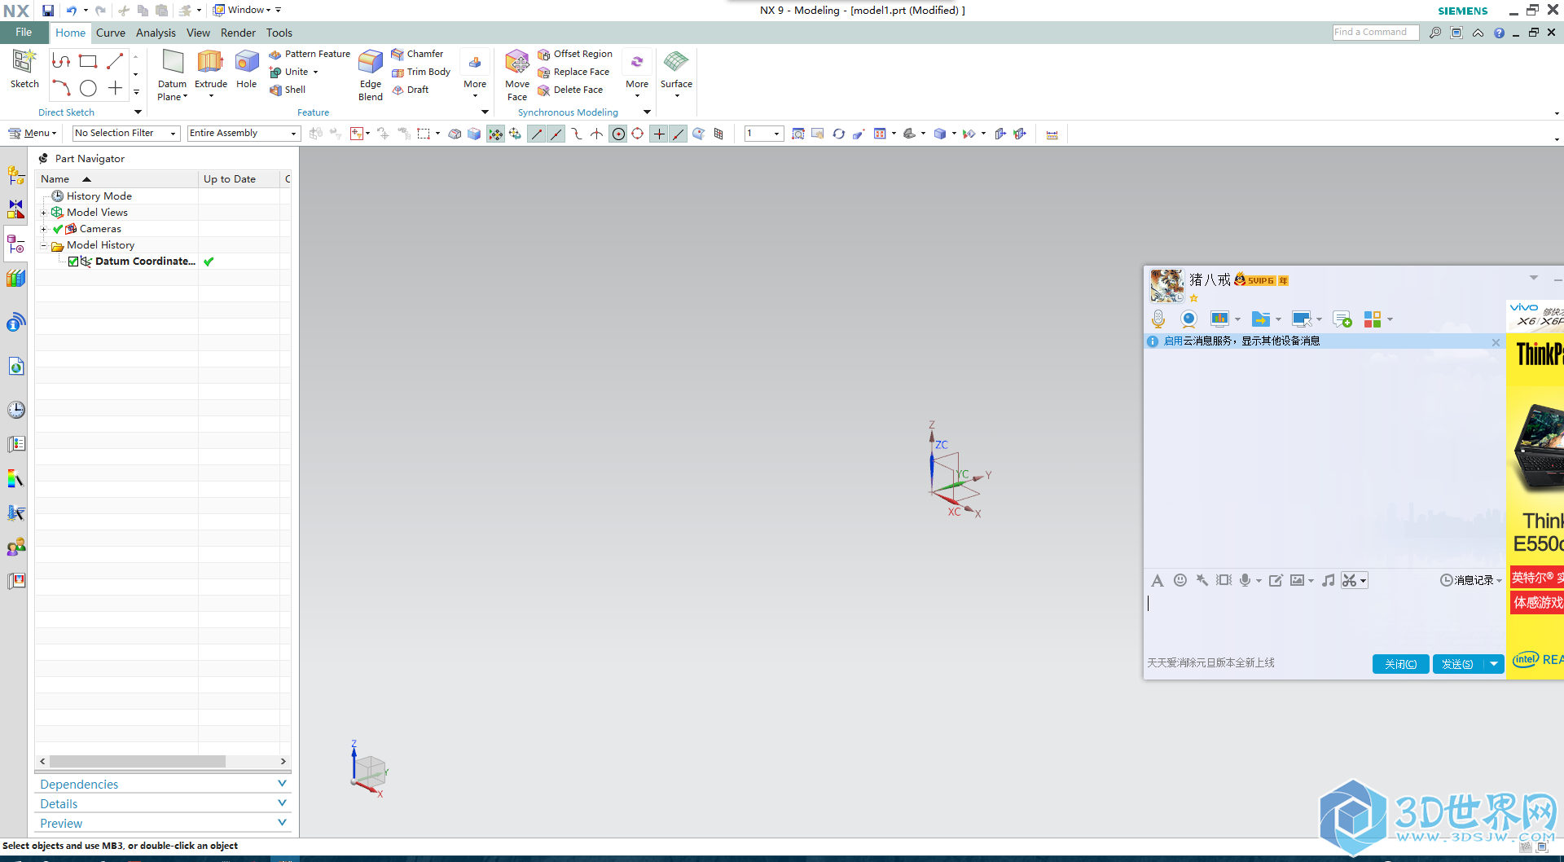1564x862 pixels.
Task: Apply the Shell command
Action: 288,90
